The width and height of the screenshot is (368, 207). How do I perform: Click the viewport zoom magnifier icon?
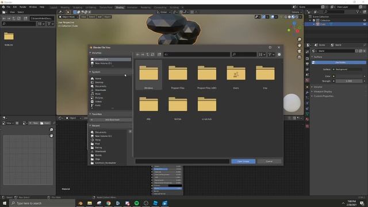coord(299,40)
